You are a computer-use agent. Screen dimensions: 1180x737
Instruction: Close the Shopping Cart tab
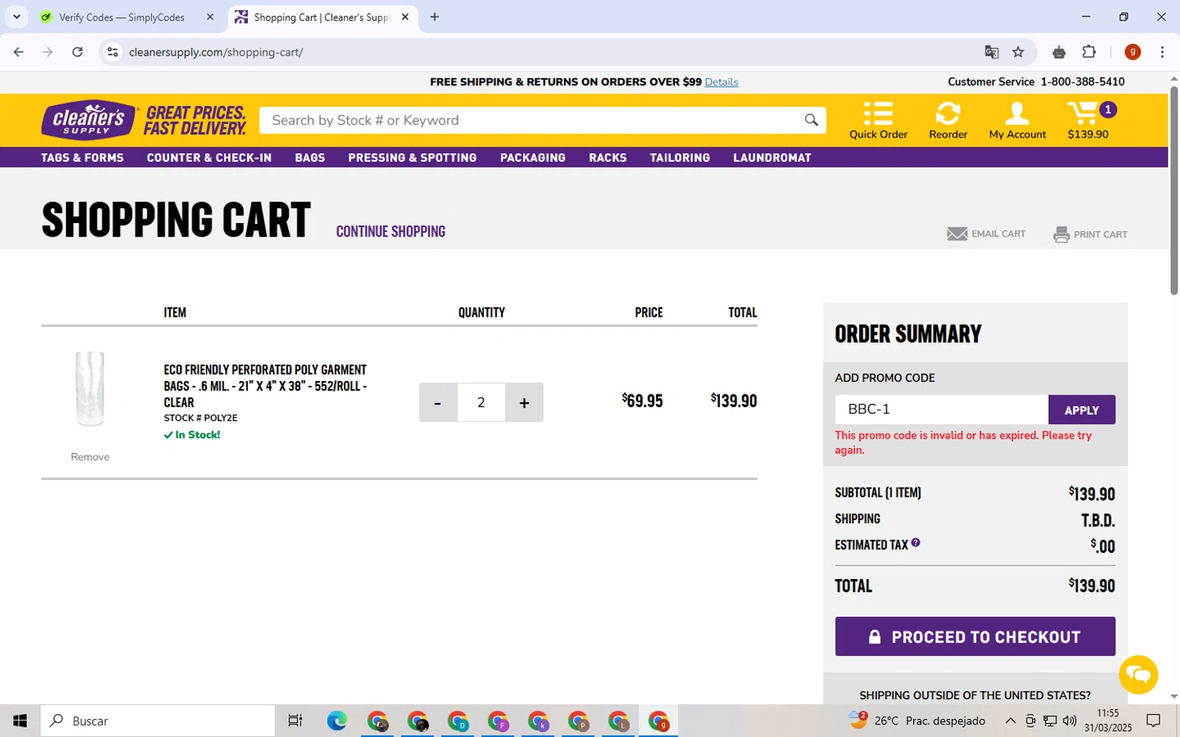click(x=405, y=16)
